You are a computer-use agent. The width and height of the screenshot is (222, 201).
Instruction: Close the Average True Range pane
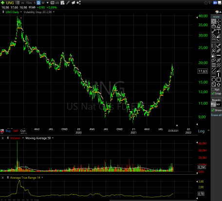coord(2,178)
